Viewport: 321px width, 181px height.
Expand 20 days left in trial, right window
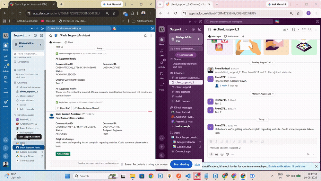pos(186,39)
